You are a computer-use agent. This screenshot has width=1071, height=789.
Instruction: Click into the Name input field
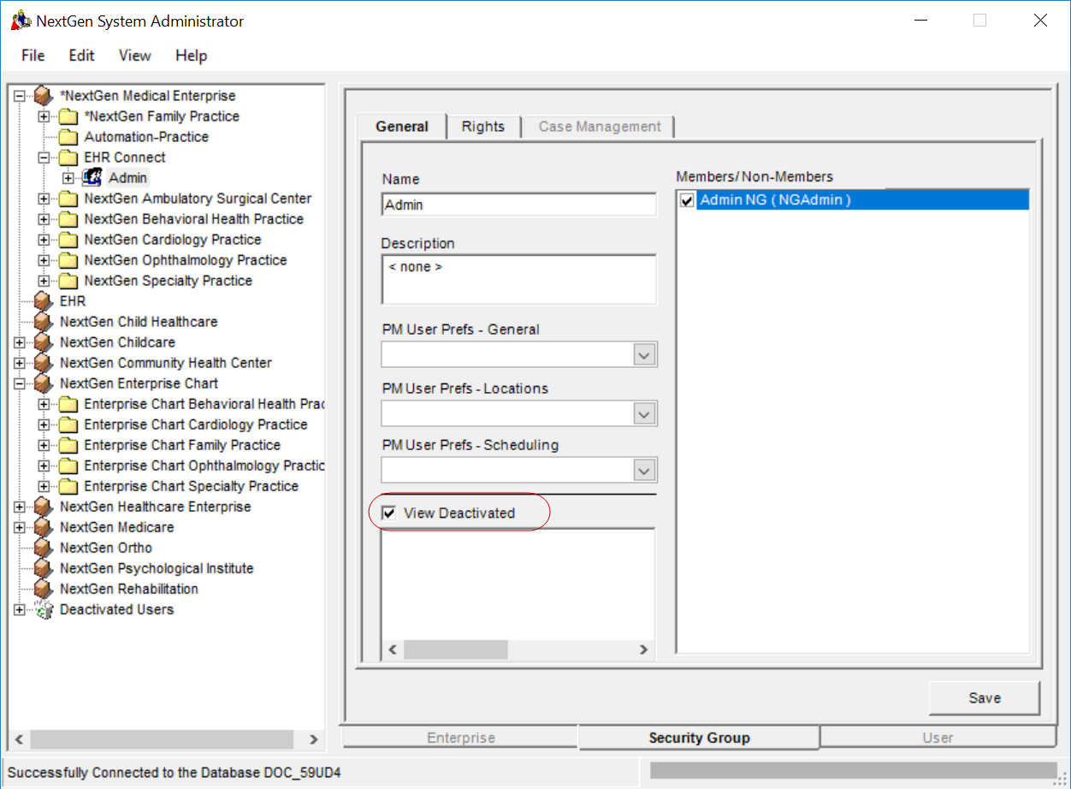click(x=519, y=205)
